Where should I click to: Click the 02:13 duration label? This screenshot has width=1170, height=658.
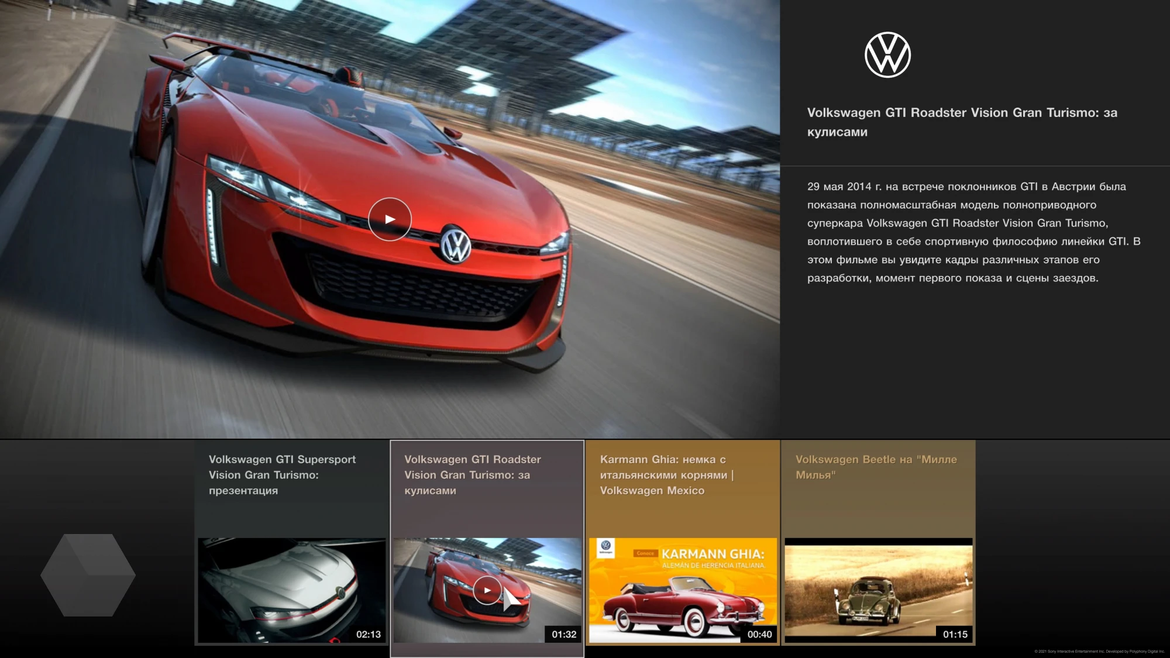click(369, 634)
